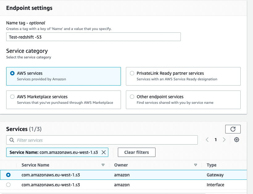The height and width of the screenshot is (194, 253).
Task: Sort by the Owner column arrow
Action: 196,165
